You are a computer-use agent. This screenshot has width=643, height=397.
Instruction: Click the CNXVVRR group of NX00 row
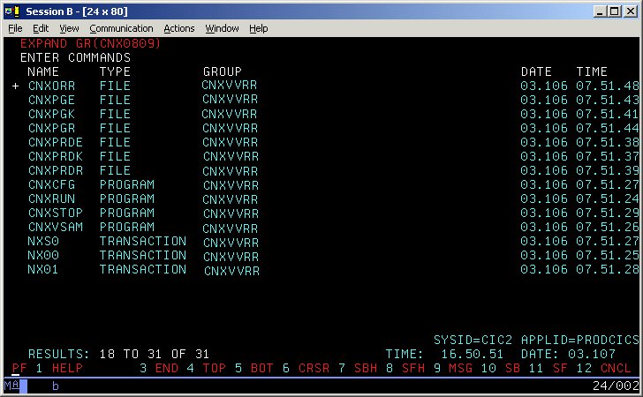[231, 257]
